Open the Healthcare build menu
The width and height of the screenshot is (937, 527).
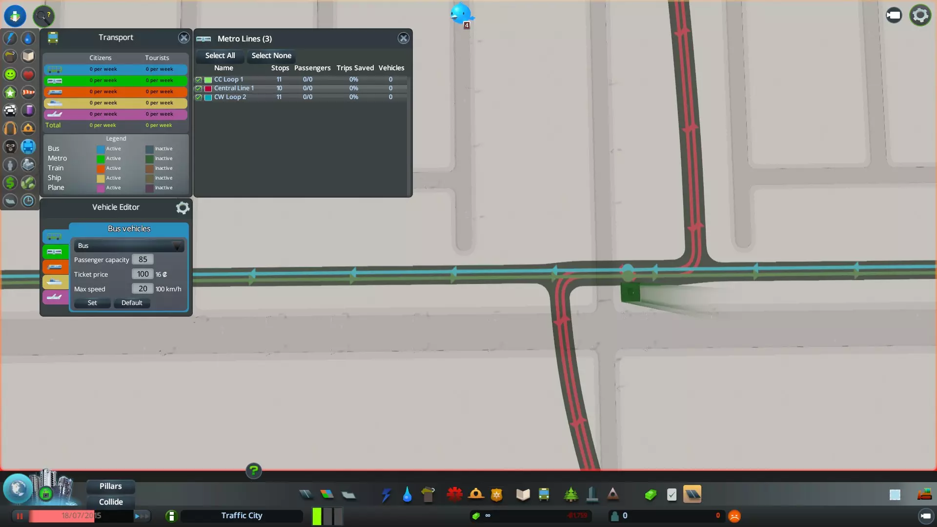click(x=454, y=494)
